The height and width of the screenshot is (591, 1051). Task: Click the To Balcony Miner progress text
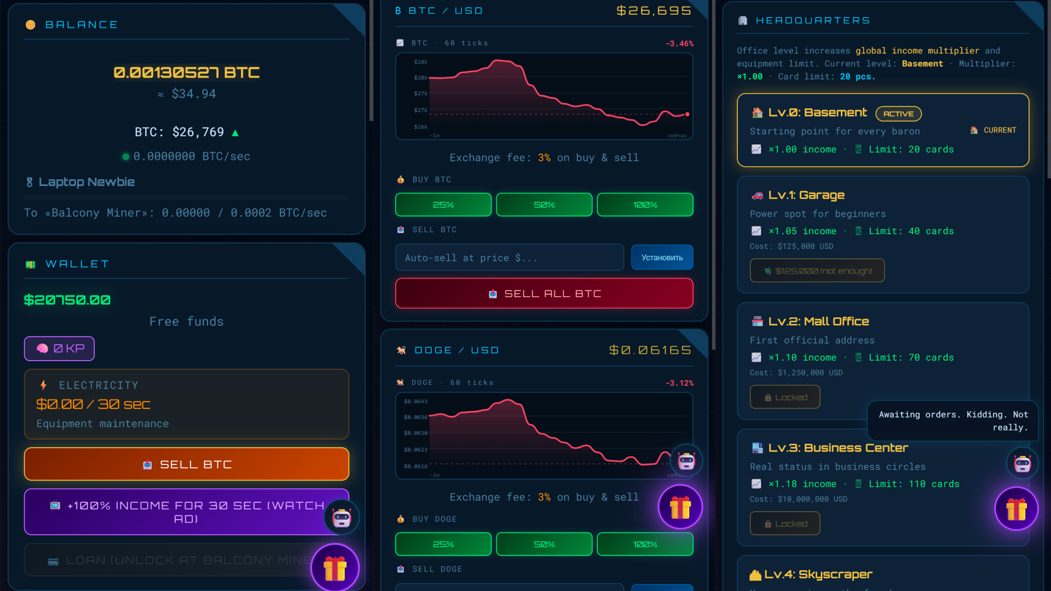point(175,213)
